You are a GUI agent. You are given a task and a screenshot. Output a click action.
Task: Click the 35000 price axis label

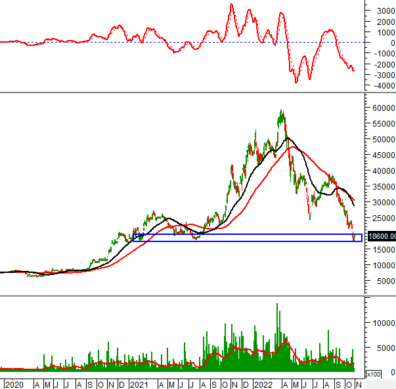[x=383, y=187]
